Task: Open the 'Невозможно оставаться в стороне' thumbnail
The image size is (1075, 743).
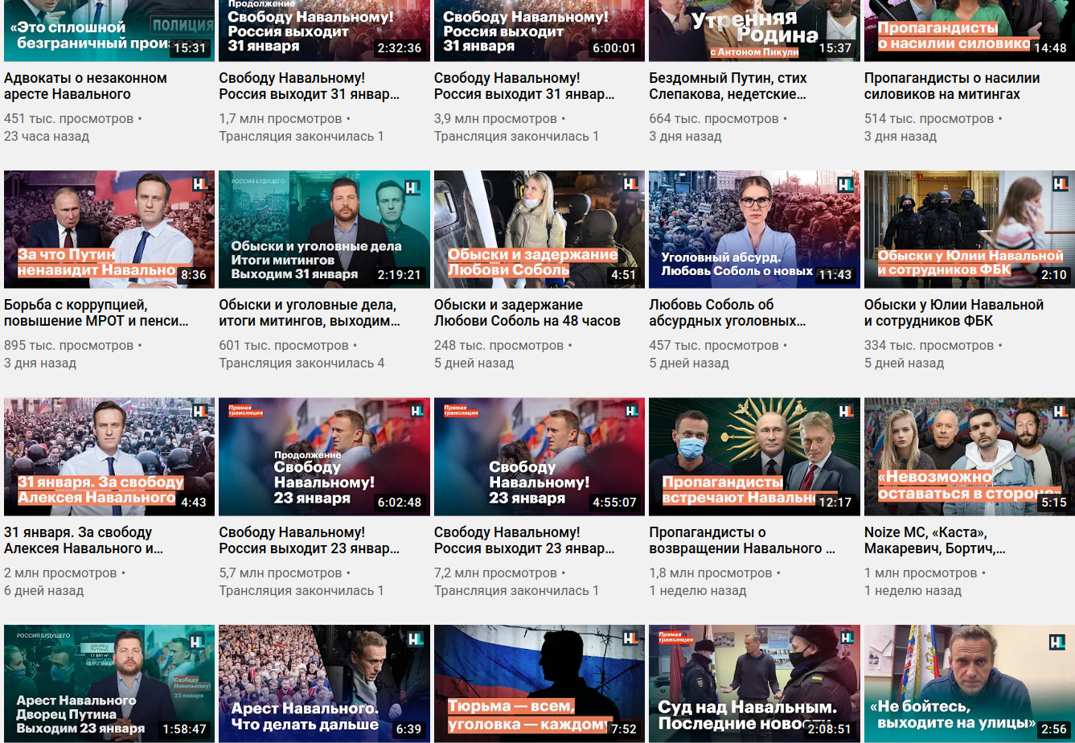Action: point(970,457)
